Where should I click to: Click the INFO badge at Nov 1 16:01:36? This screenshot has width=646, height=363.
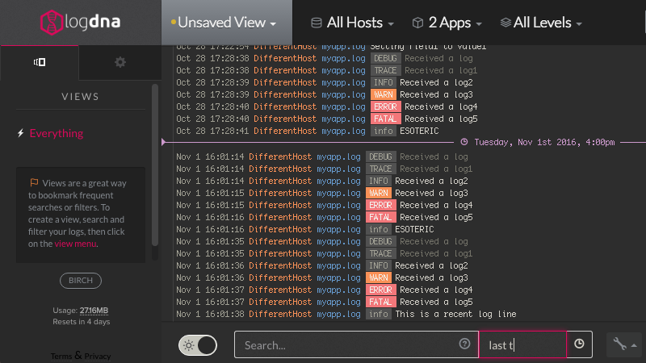tap(378, 265)
